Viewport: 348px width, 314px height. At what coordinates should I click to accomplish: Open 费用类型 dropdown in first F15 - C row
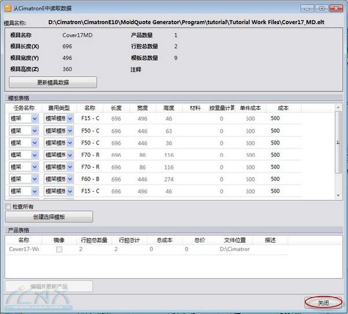70,118
